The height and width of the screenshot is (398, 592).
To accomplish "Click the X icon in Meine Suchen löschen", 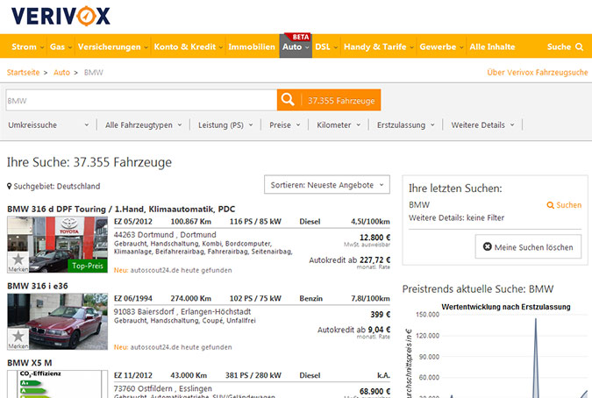I will coord(488,246).
